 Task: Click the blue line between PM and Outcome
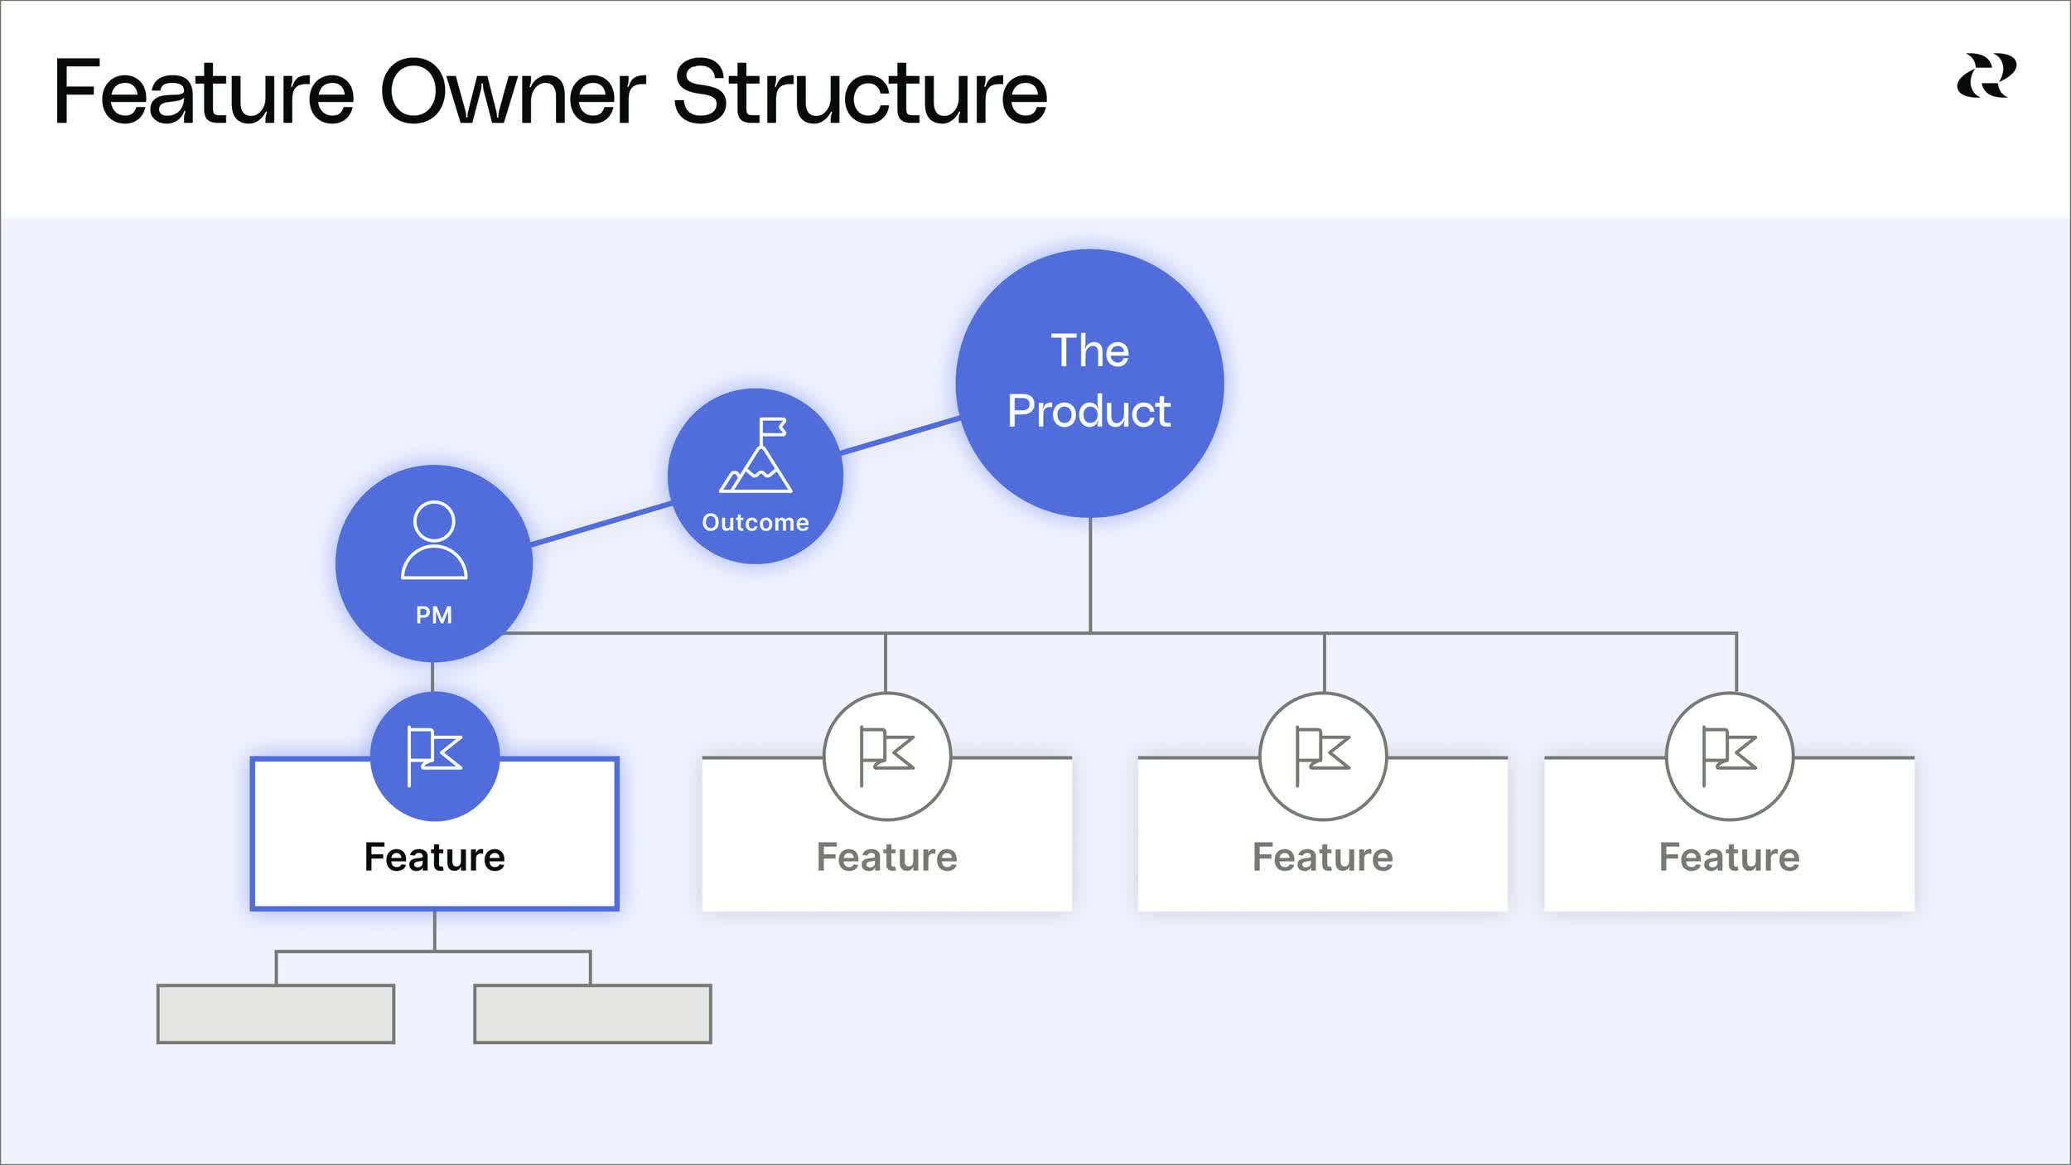[x=601, y=524]
